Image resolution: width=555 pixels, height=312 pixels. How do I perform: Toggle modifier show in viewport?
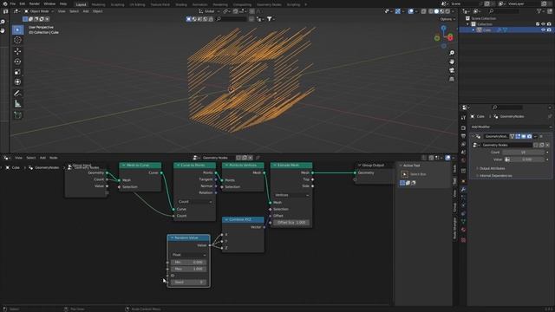524,137
